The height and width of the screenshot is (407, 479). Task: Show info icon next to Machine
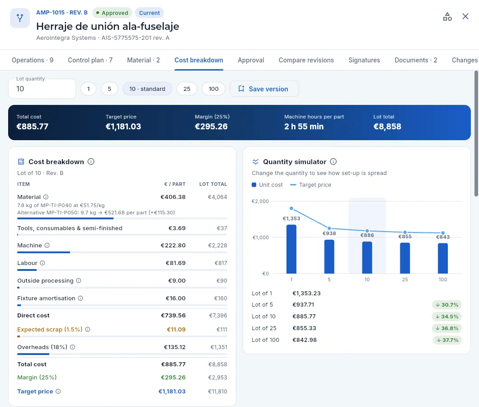[x=47, y=245]
